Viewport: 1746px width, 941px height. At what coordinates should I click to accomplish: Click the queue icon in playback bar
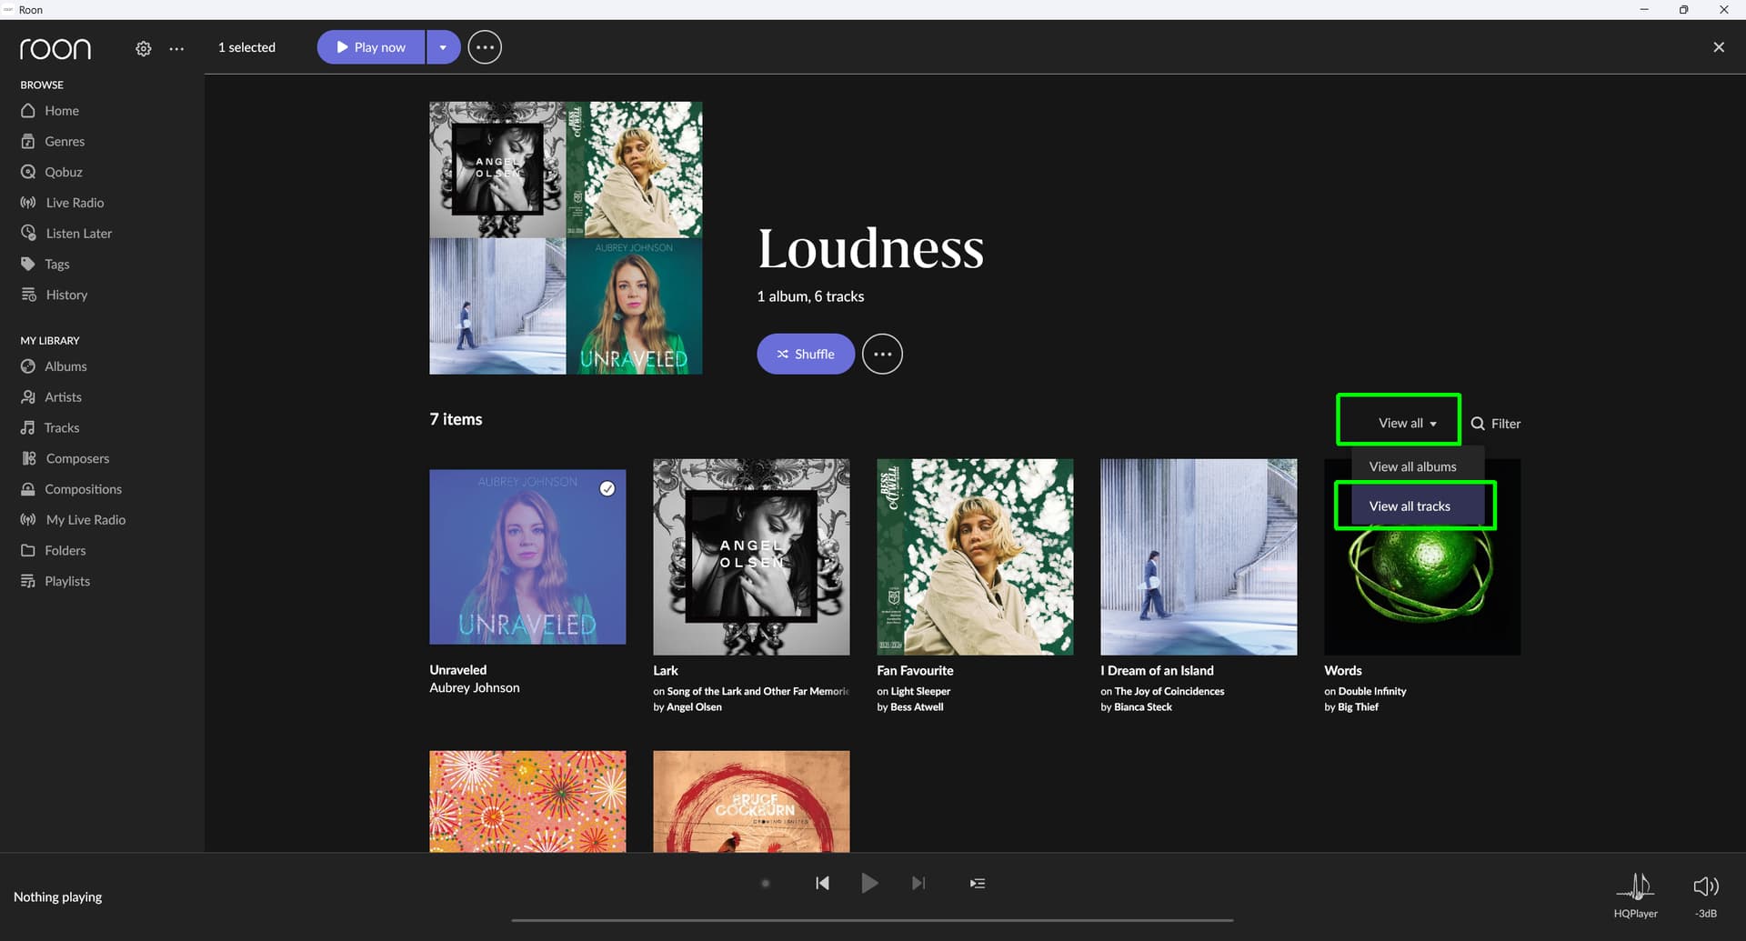click(x=977, y=883)
